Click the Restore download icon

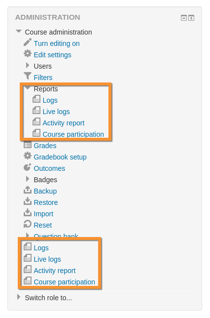click(x=28, y=201)
